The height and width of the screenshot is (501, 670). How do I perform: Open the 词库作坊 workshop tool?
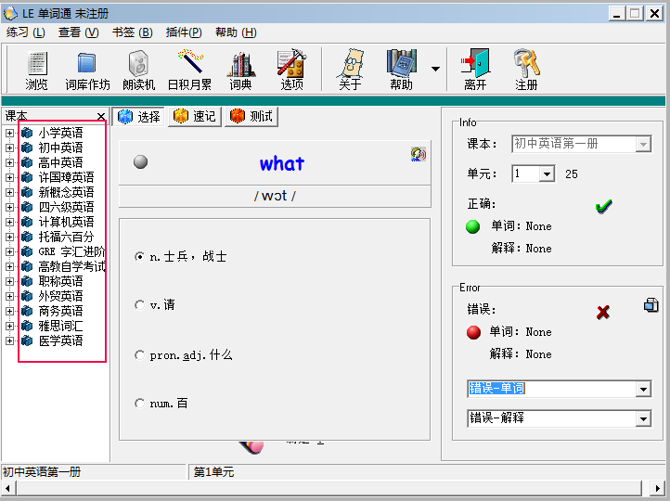87,70
